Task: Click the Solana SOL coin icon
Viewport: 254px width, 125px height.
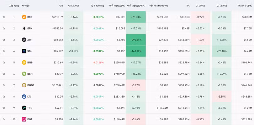Action: [24, 51]
